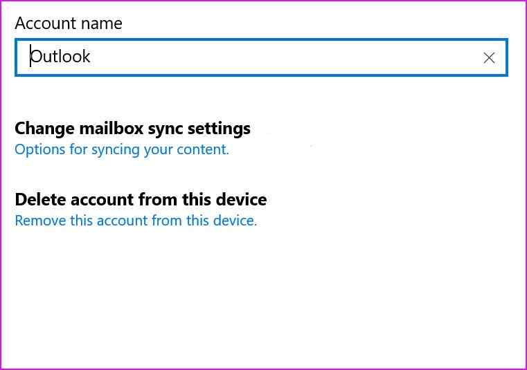Open 'Options for syncing your content' link
The image size is (527, 370).
[122, 150]
